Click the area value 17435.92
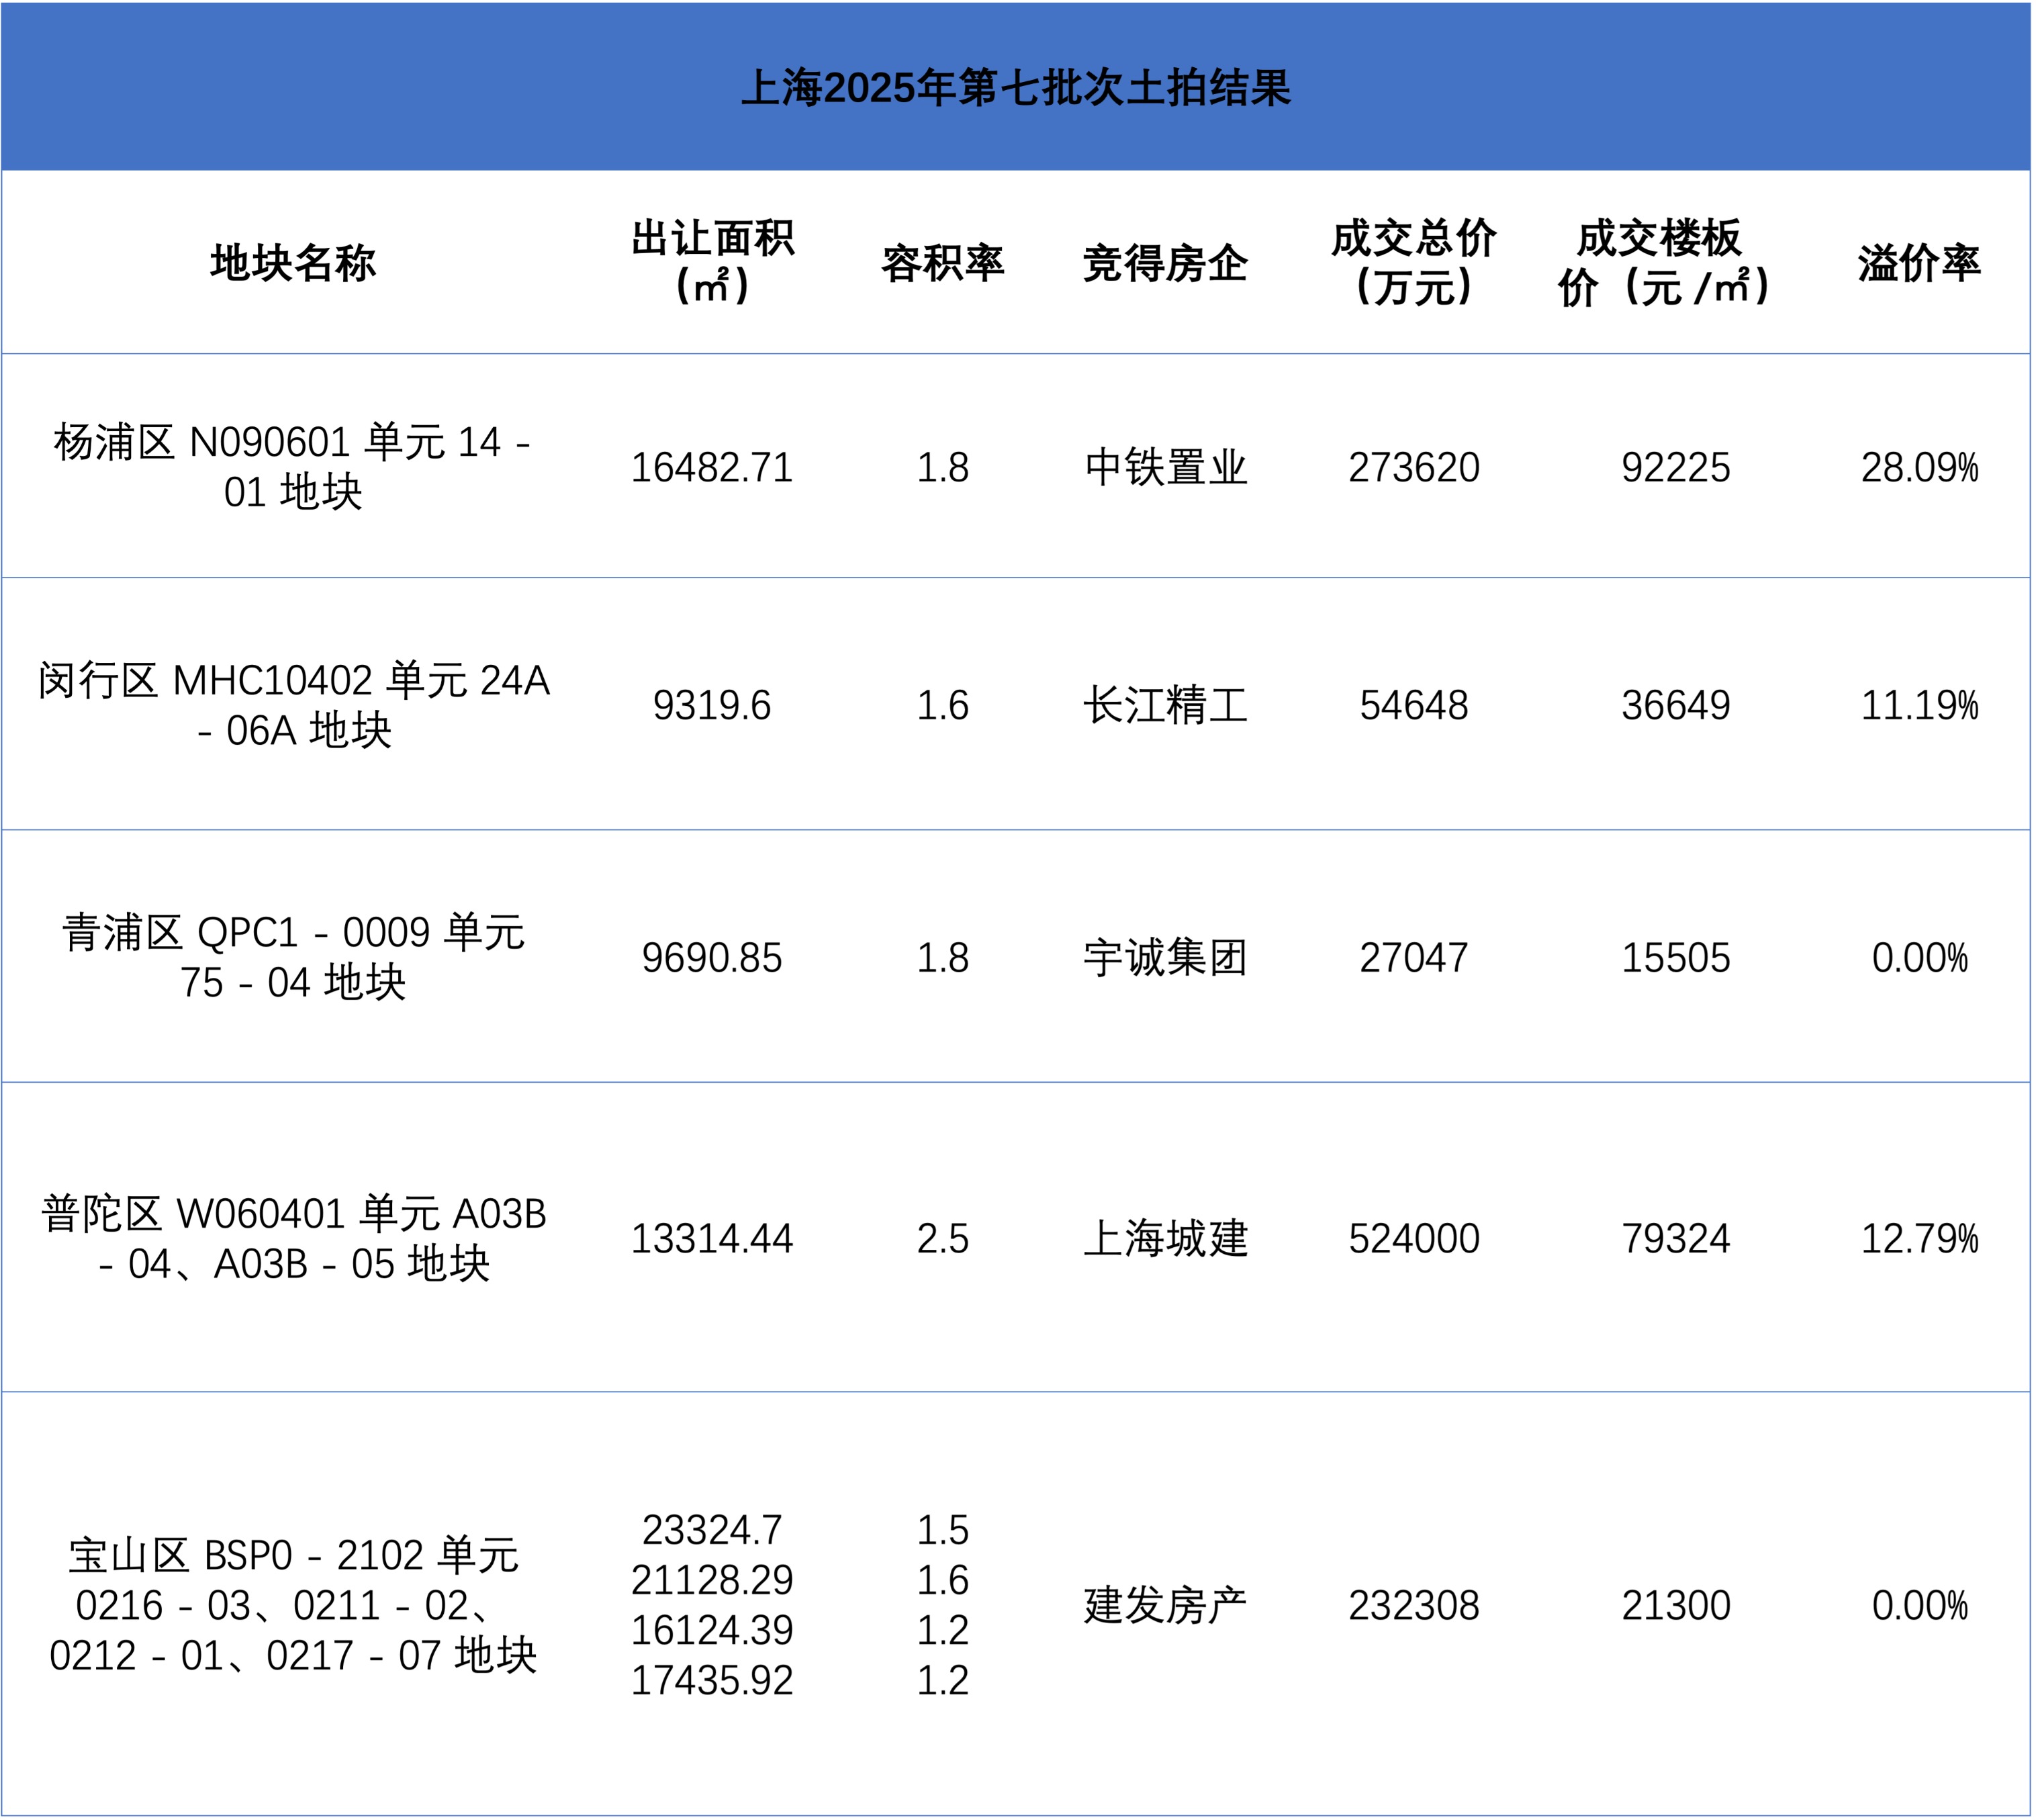The height and width of the screenshot is (1820, 2036). [x=712, y=1681]
